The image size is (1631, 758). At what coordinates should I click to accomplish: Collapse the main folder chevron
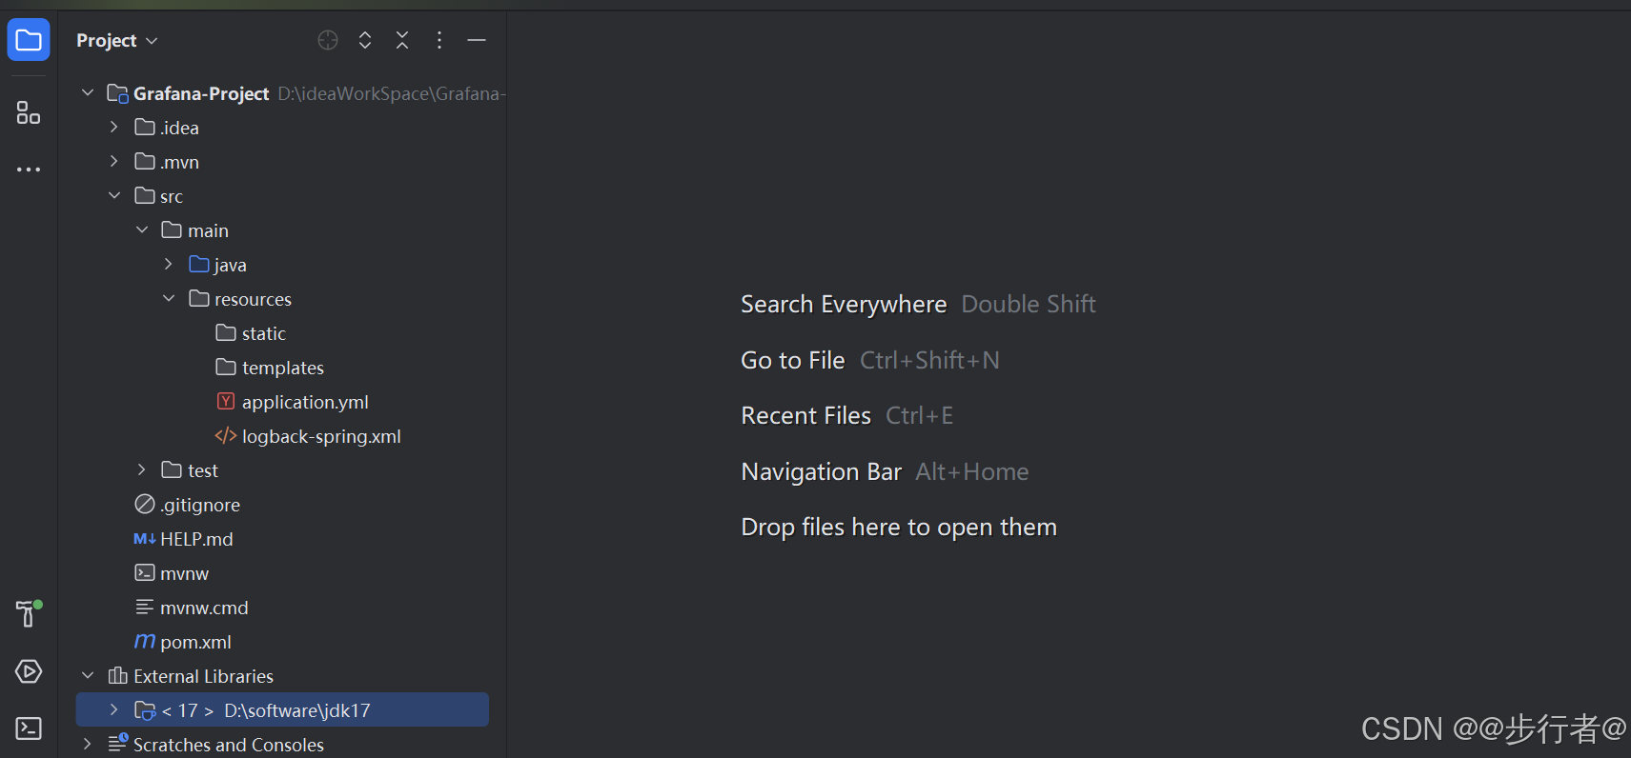[142, 229]
